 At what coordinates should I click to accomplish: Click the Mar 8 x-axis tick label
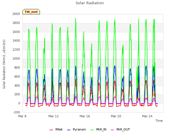[22, 116]
